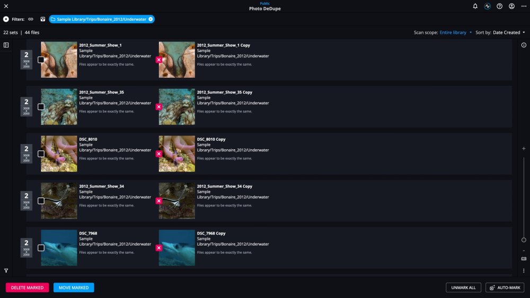The image size is (530, 298).
Task: Open the user account icon
Action: tap(511, 6)
